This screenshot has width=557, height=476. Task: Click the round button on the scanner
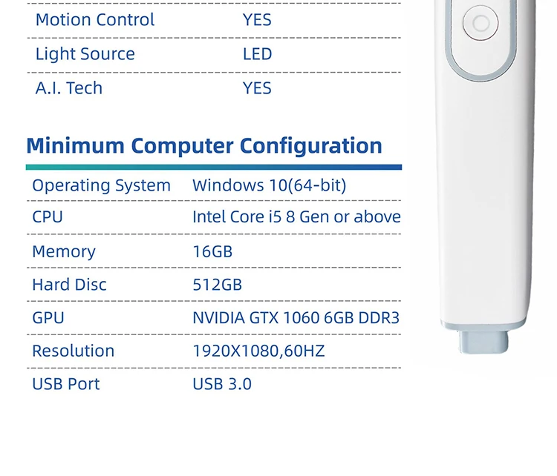click(x=481, y=23)
